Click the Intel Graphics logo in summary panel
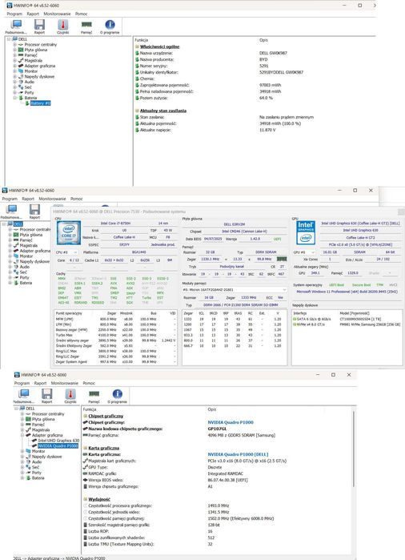 coord(306,232)
